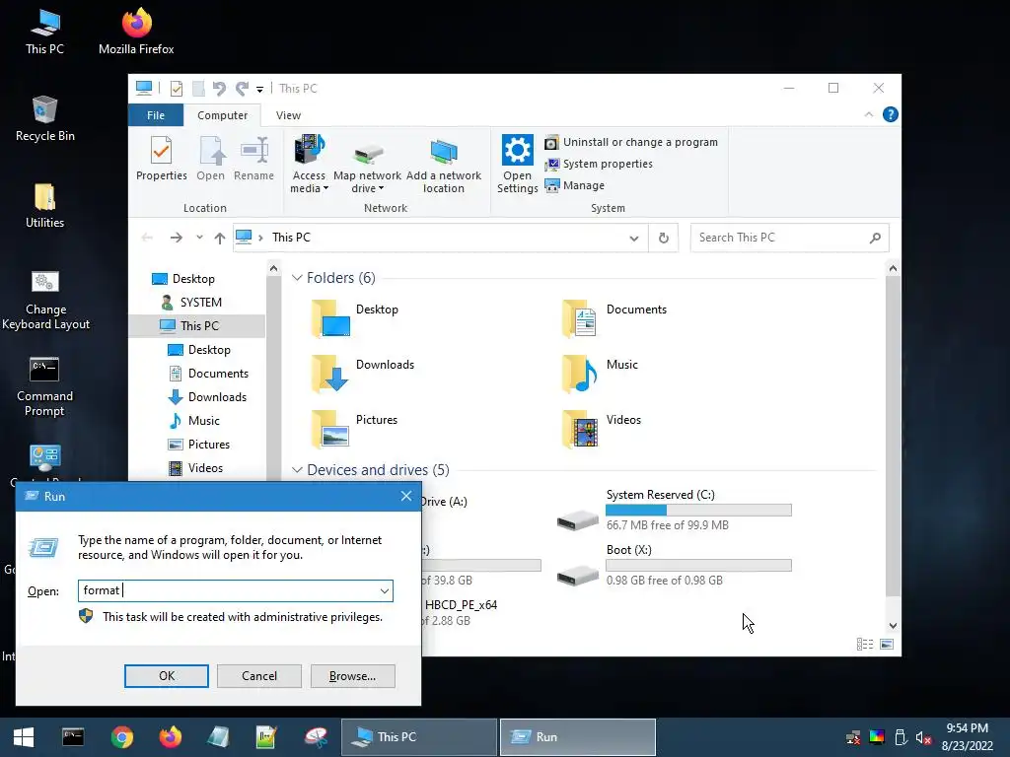
Task: Collapse the ribbon with the chevron
Action: point(868,114)
